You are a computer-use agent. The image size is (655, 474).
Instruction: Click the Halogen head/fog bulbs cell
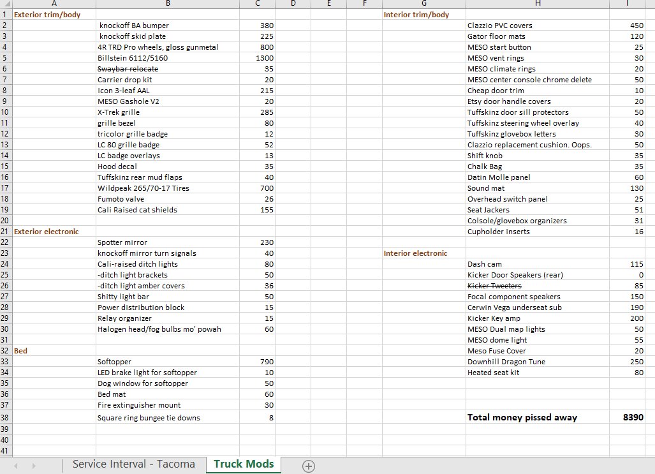point(168,329)
